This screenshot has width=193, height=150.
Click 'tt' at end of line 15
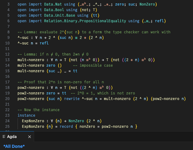point(75,71)
